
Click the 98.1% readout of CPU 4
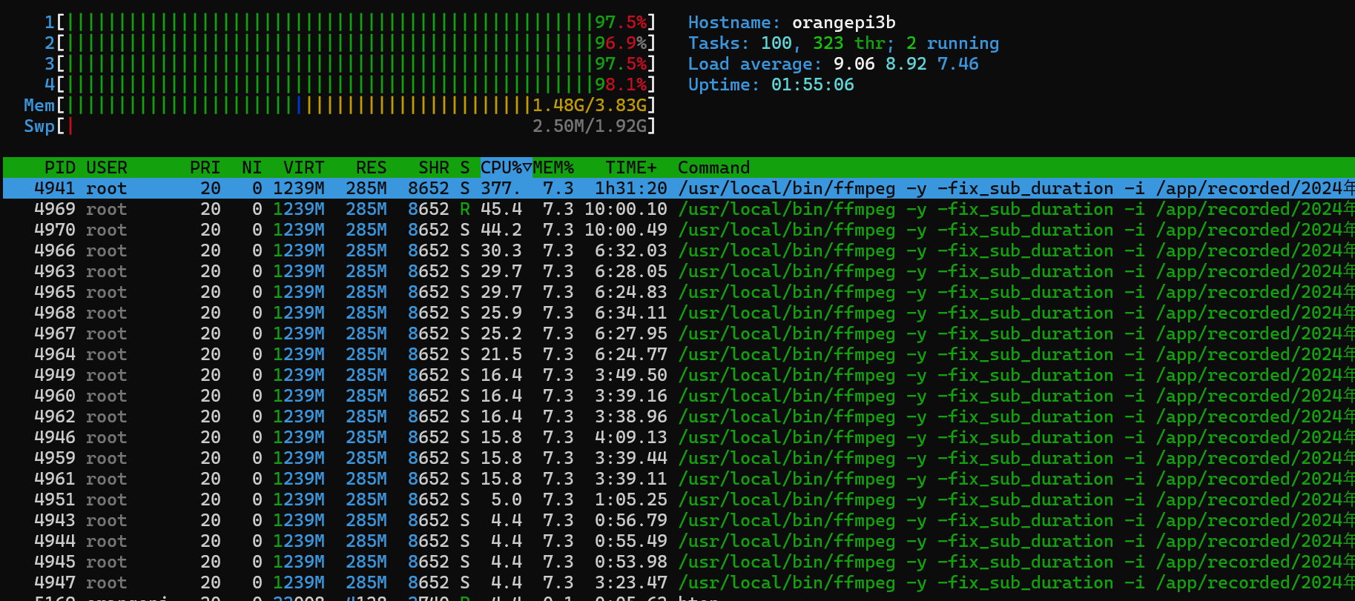pos(621,84)
